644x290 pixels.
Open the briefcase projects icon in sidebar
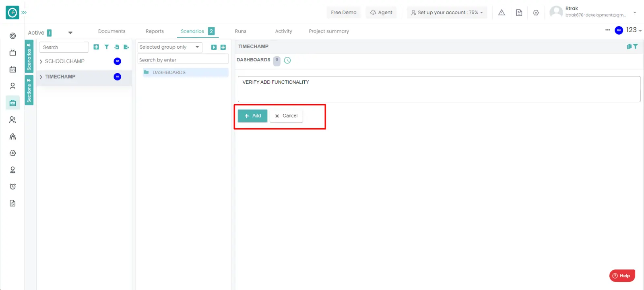click(x=12, y=103)
